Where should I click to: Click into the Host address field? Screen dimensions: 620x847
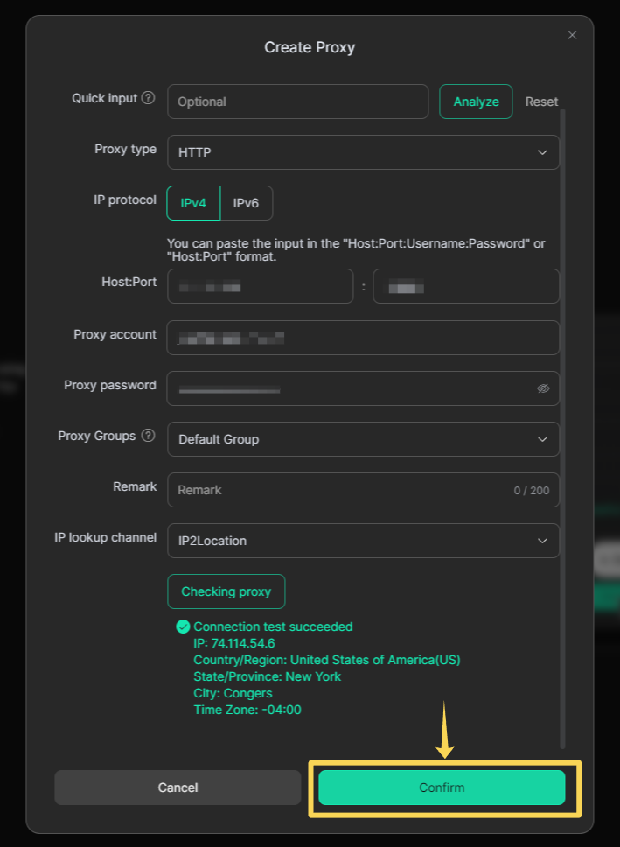point(260,286)
